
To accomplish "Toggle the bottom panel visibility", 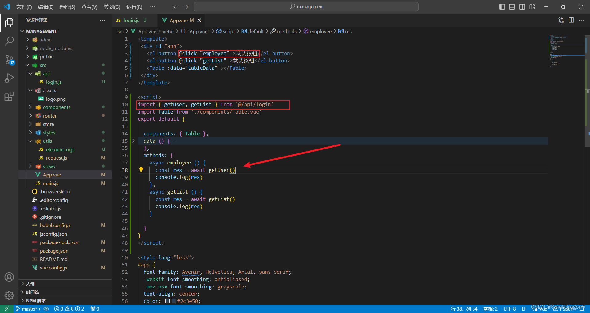I will tap(512, 6).
